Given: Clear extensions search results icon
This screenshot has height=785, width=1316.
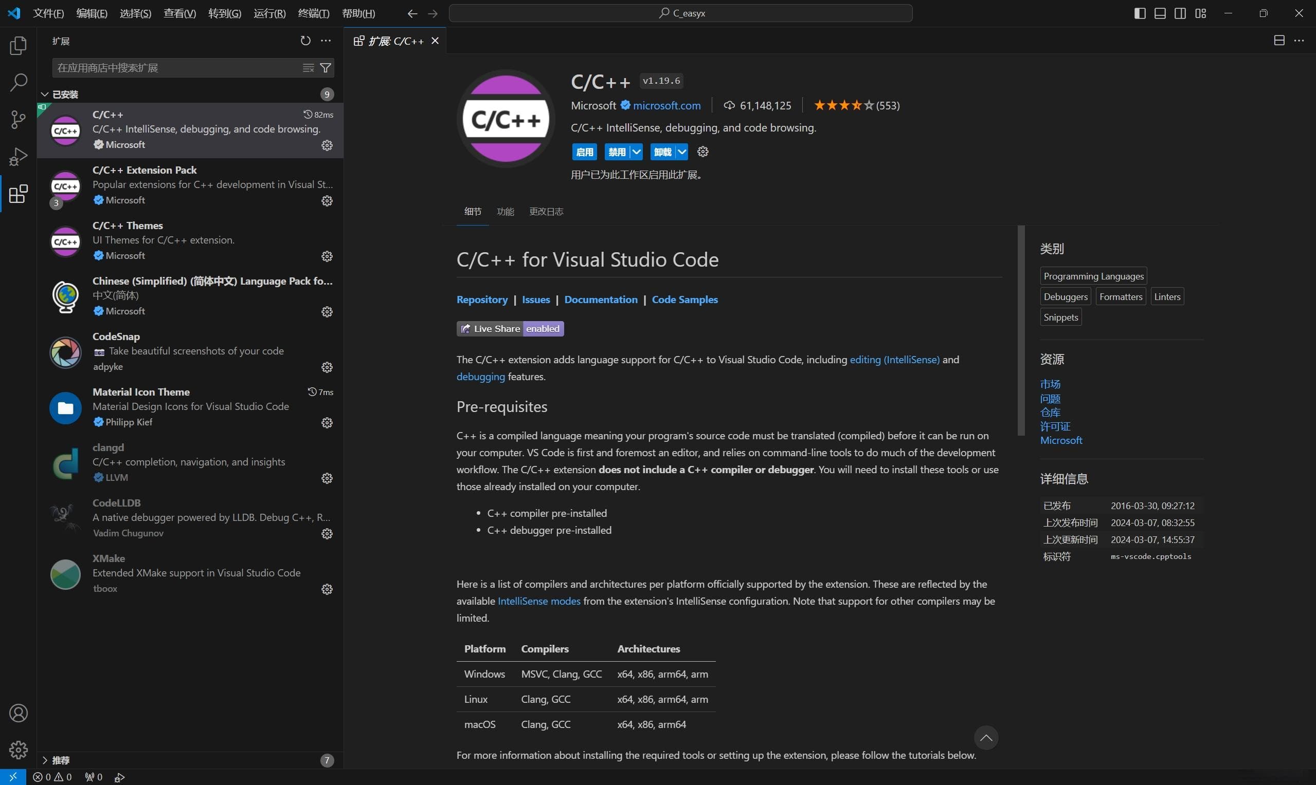Looking at the screenshot, I should 308,68.
